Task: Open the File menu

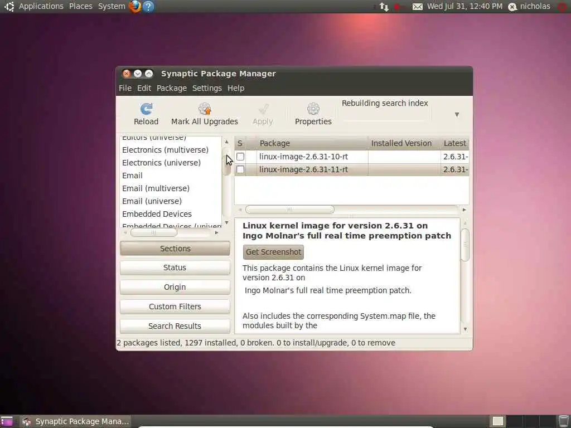Action: pos(125,88)
